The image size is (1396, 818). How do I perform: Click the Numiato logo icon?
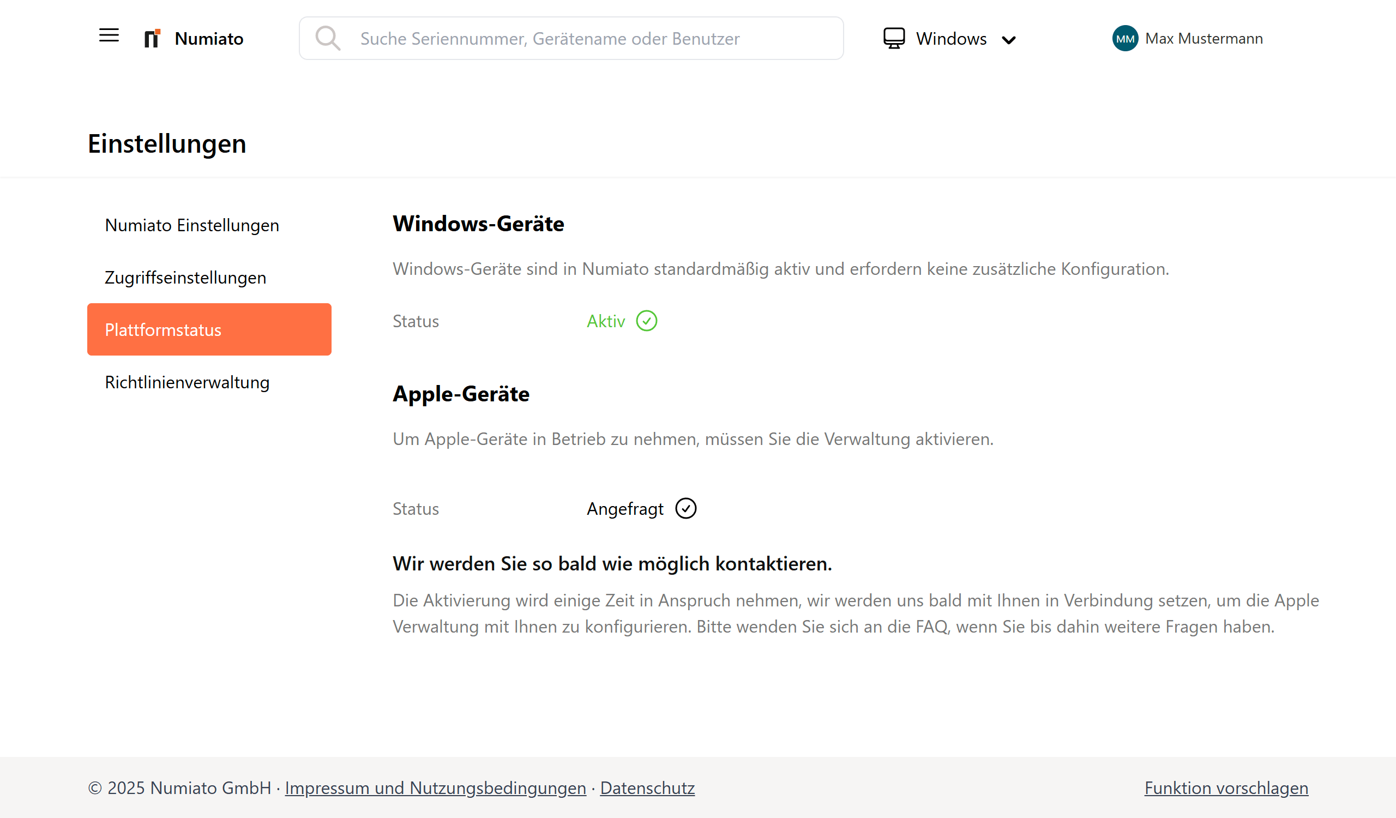coord(152,38)
